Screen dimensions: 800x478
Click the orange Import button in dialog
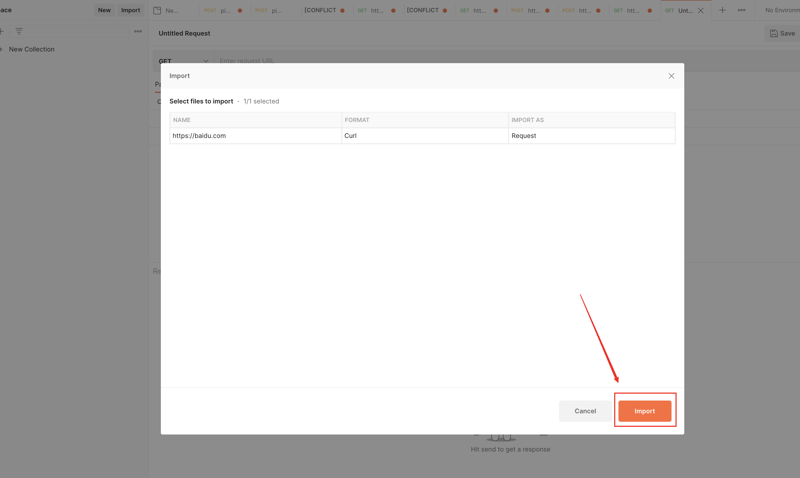pyautogui.click(x=645, y=411)
